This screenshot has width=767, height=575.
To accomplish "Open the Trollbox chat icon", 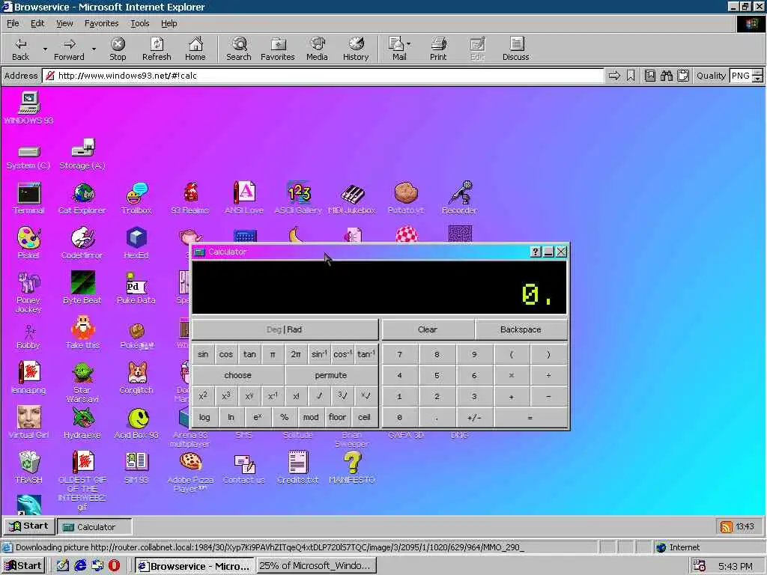I will (x=136, y=198).
